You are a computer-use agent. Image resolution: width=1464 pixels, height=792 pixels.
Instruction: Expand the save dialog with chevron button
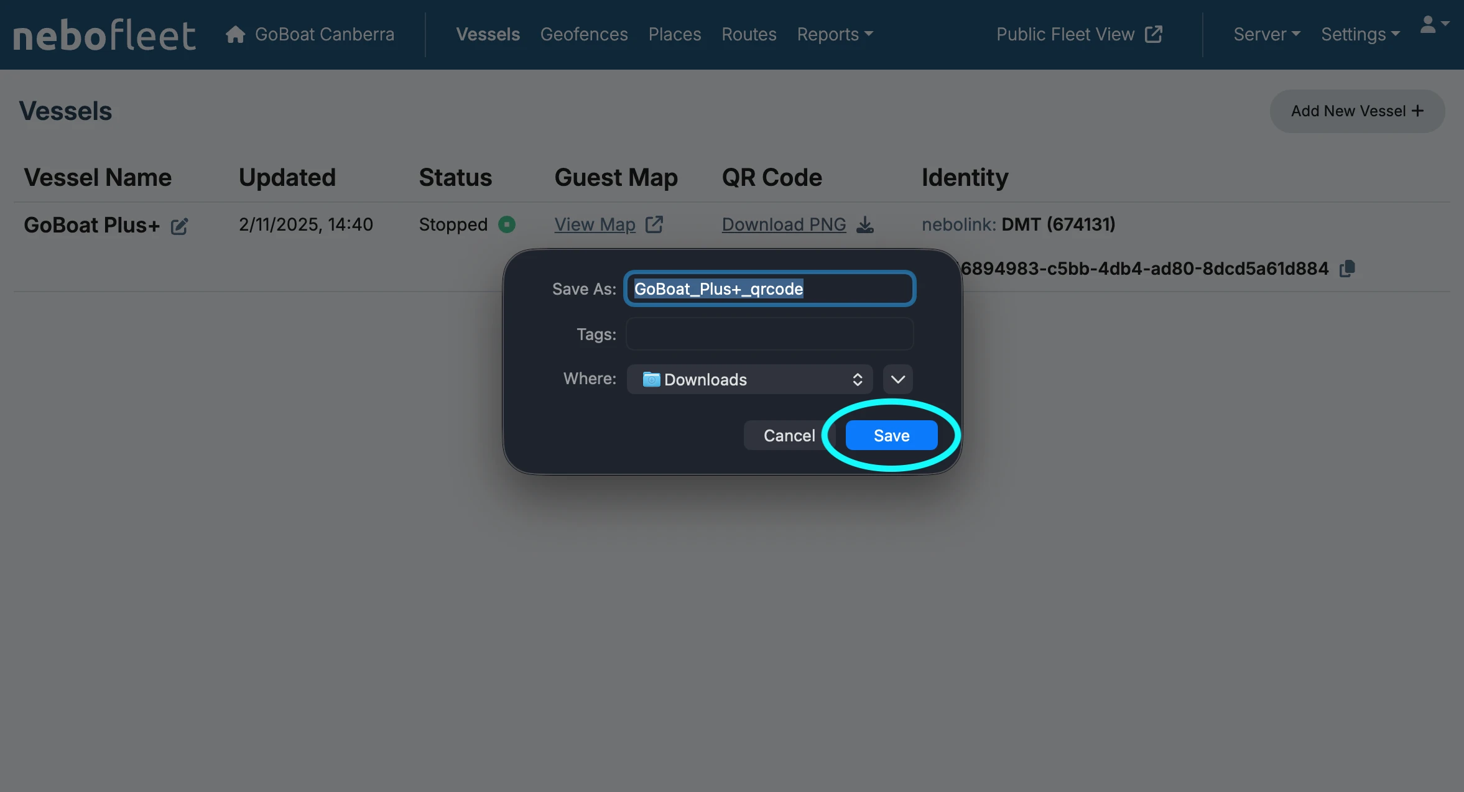pos(897,379)
